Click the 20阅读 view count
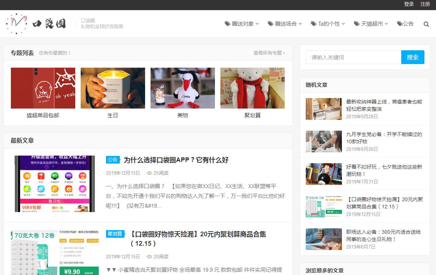 161,257
